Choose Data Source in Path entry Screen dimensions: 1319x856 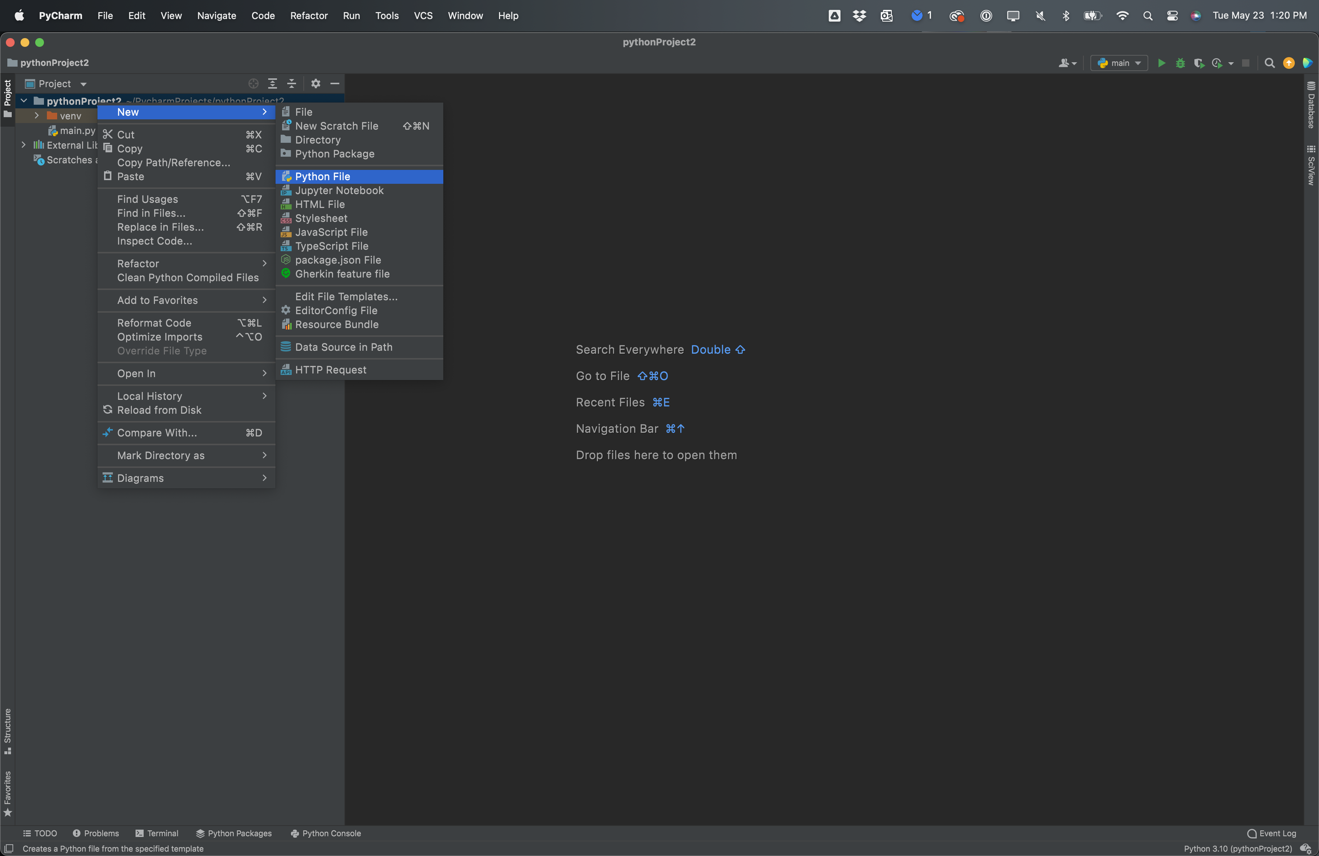(359, 347)
